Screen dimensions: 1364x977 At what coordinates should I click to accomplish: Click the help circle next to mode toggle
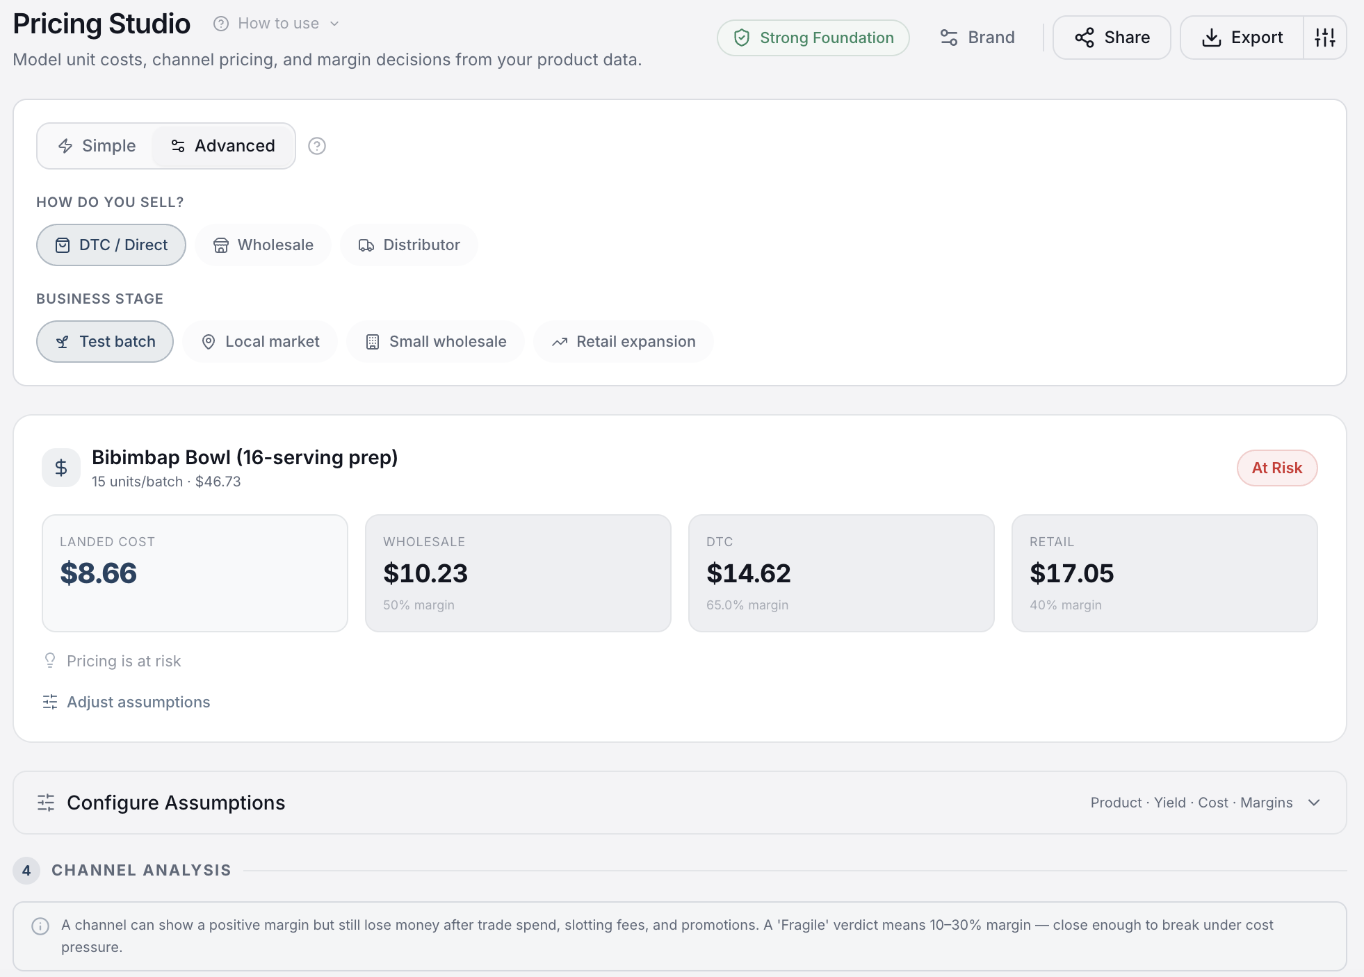pyautogui.click(x=317, y=146)
